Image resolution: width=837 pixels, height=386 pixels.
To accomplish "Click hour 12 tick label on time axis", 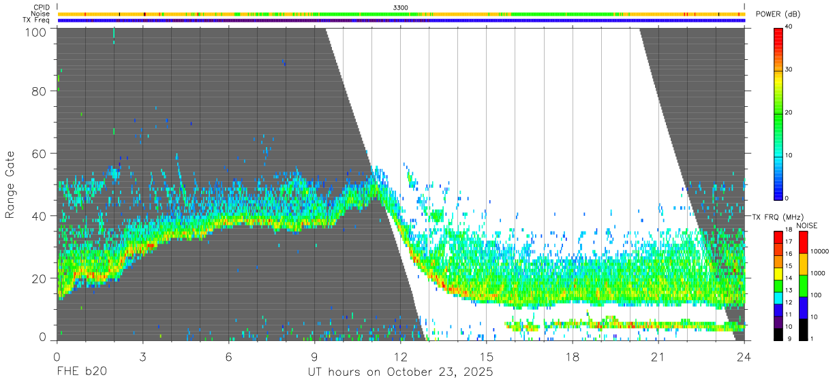I will (x=401, y=356).
